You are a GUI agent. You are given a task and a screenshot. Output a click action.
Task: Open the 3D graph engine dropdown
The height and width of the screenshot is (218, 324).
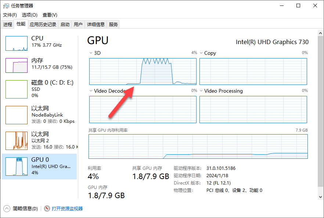coord(91,53)
